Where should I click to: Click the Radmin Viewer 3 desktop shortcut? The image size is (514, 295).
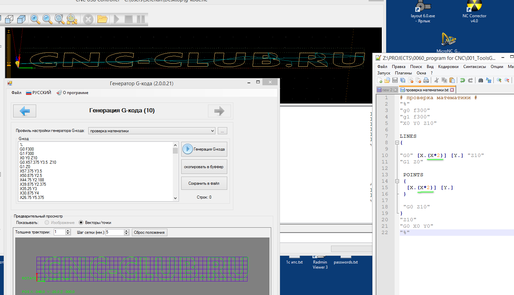click(320, 262)
